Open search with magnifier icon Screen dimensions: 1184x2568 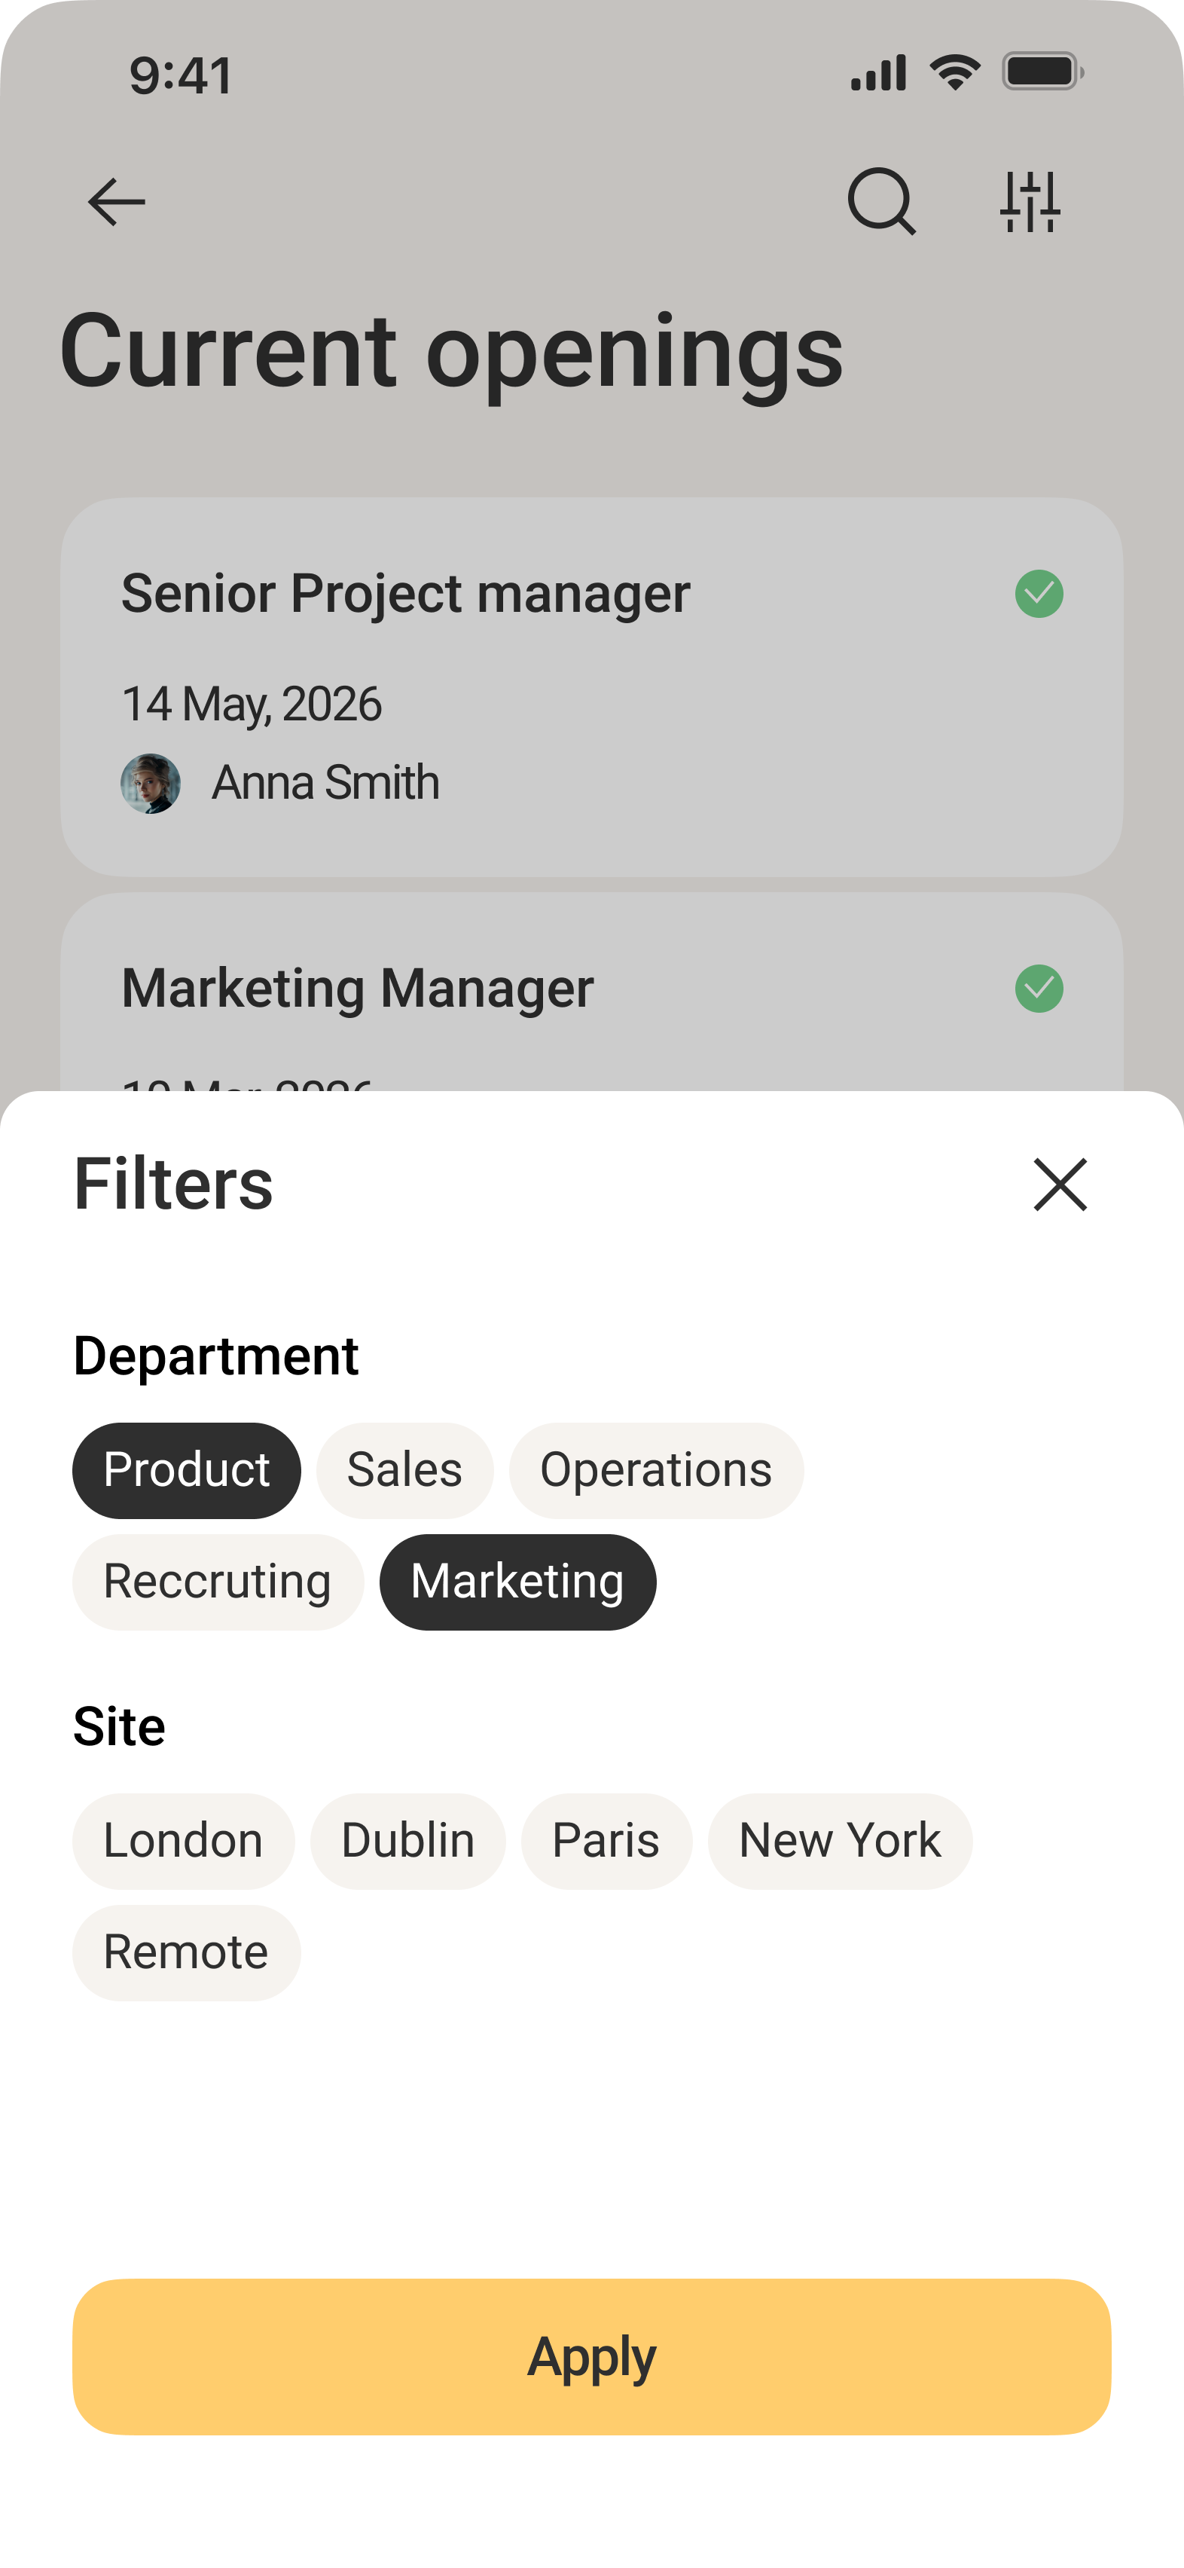pyautogui.click(x=881, y=201)
